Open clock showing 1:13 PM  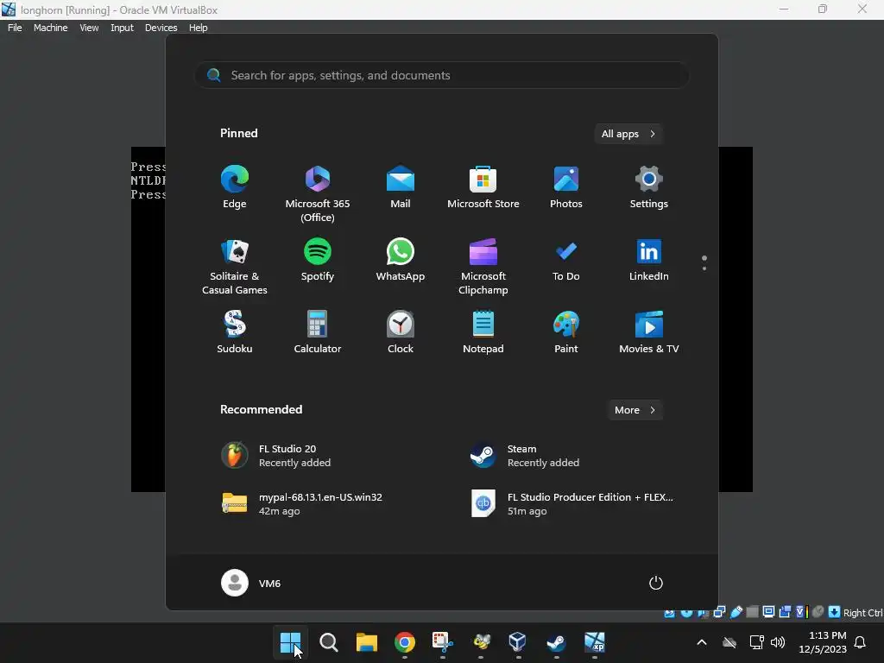(x=823, y=642)
